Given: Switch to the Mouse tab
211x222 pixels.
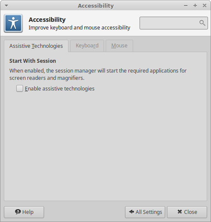Looking at the screenshot, I should tap(119, 46).
